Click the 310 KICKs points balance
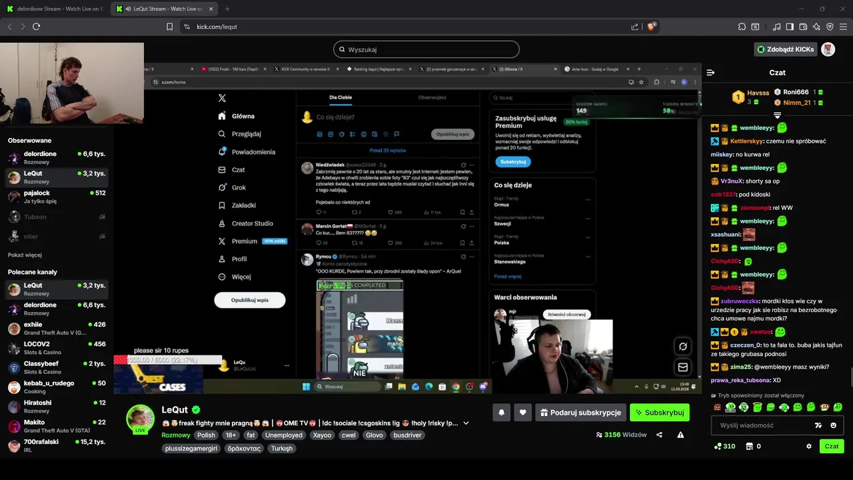853x480 pixels. pos(724,447)
